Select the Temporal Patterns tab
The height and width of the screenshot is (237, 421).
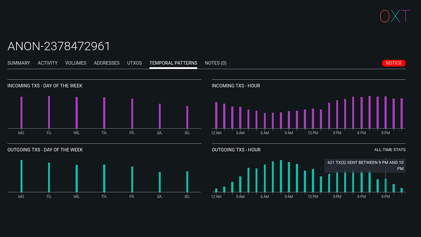tap(173, 63)
